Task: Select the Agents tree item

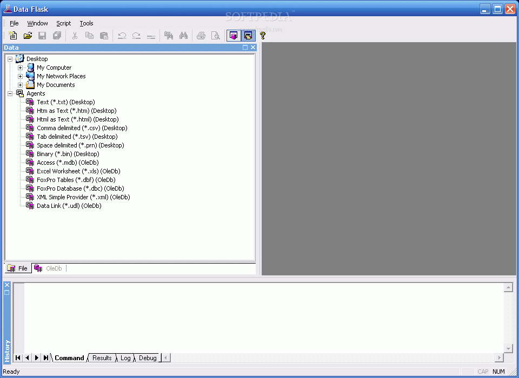Action: click(36, 93)
